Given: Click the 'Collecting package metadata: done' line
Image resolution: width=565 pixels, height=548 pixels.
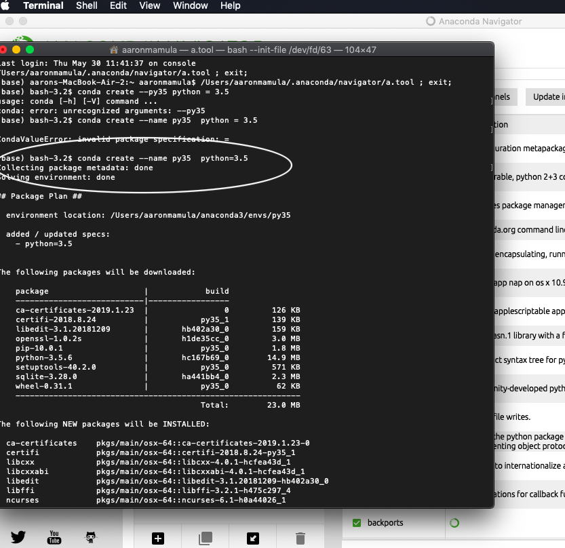Looking at the screenshot, I should pyautogui.click(x=76, y=168).
